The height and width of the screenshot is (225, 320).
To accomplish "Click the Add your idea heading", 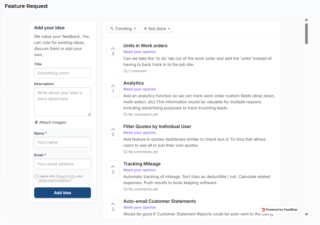I will coord(49,28).
